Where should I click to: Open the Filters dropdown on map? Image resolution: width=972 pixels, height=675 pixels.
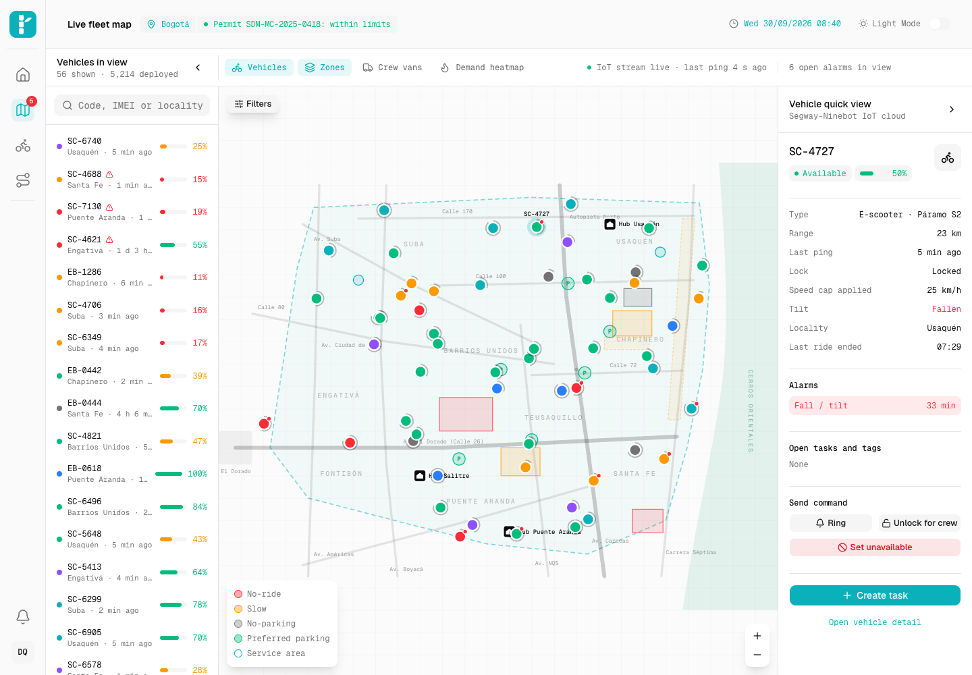(x=253, y=104)
